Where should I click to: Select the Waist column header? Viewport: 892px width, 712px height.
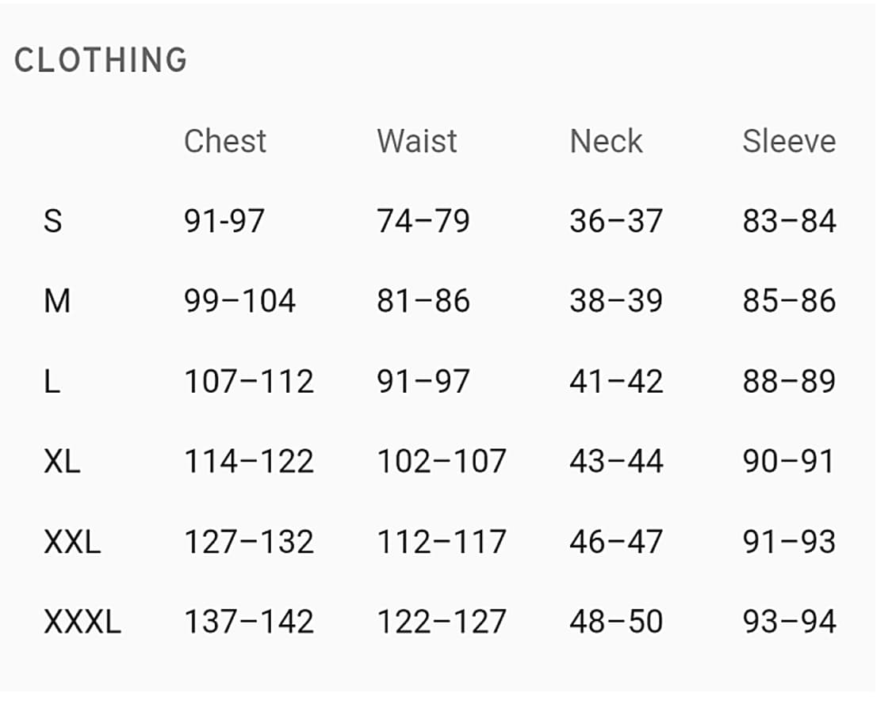tap(417, 141)
